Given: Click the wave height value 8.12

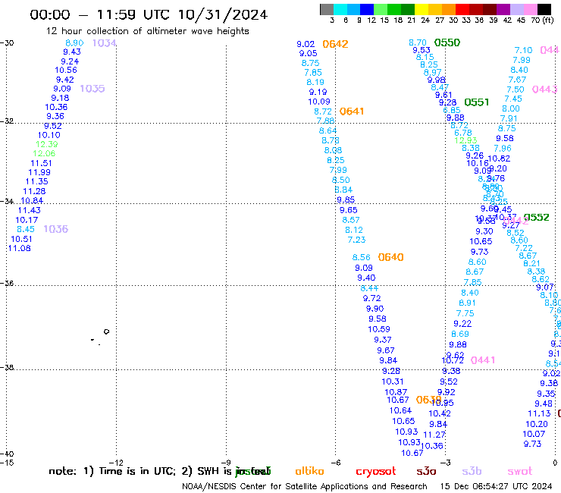Looking at the screenshot, I should click(354, 230).
